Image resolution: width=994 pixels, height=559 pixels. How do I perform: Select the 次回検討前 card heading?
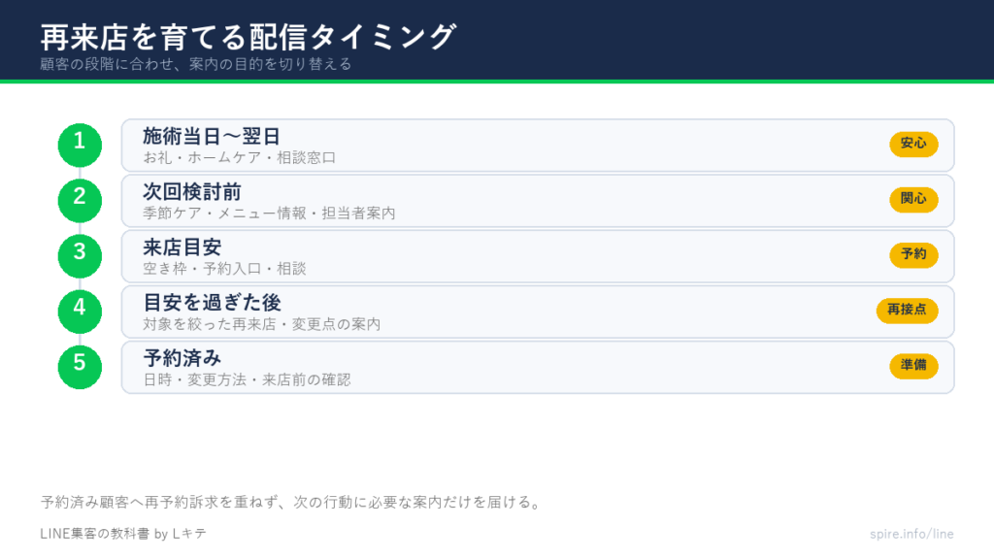tap(192, 192)
